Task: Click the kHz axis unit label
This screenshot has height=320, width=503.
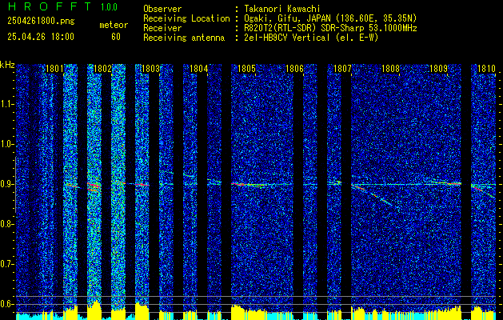Action: click(x=7, y=65)
